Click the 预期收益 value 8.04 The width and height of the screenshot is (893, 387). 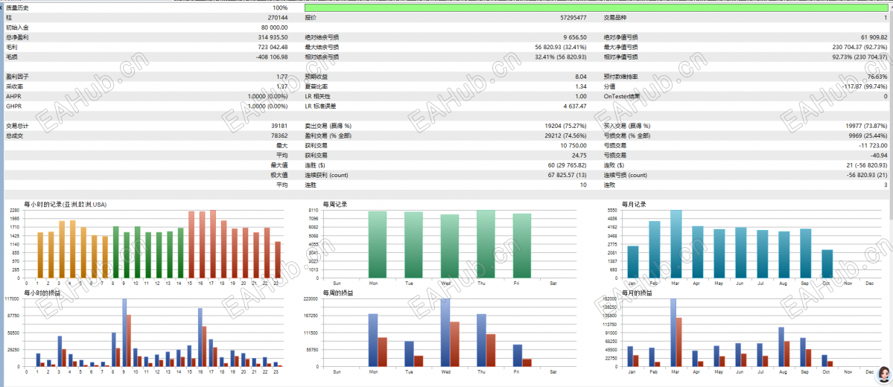tap(581, 77)
